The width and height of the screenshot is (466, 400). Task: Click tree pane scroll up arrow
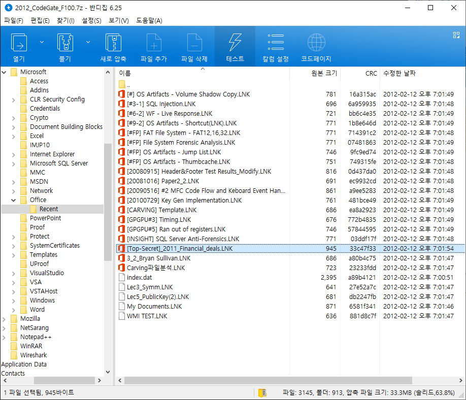click(x=108, y=72)
